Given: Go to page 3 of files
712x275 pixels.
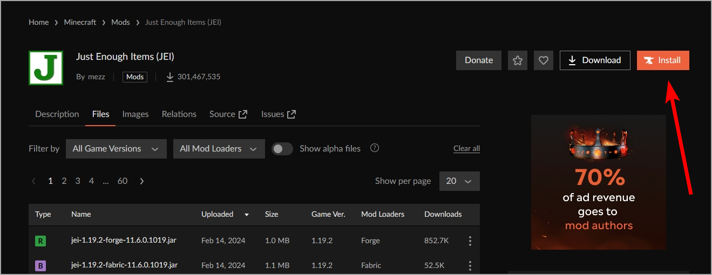Looking at the screenshot, I should 78,181.
